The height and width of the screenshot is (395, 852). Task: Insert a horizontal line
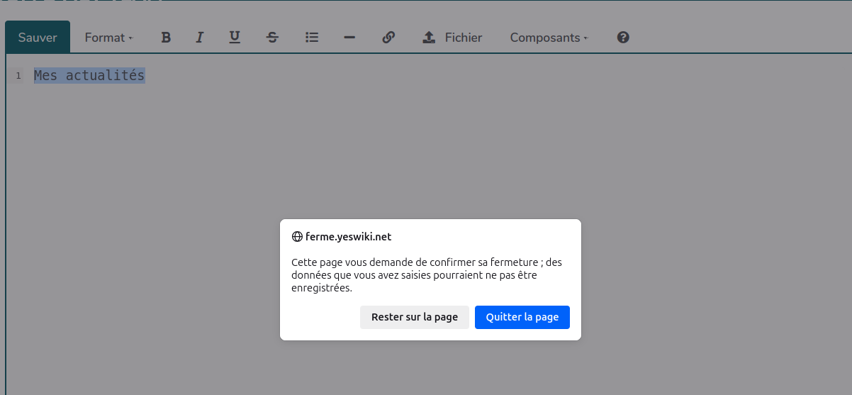[x=349, y=38]
